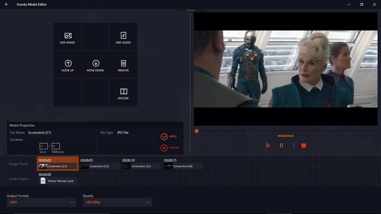Cancel the media property changes
The image size is (381, 214).
(170, 148)
